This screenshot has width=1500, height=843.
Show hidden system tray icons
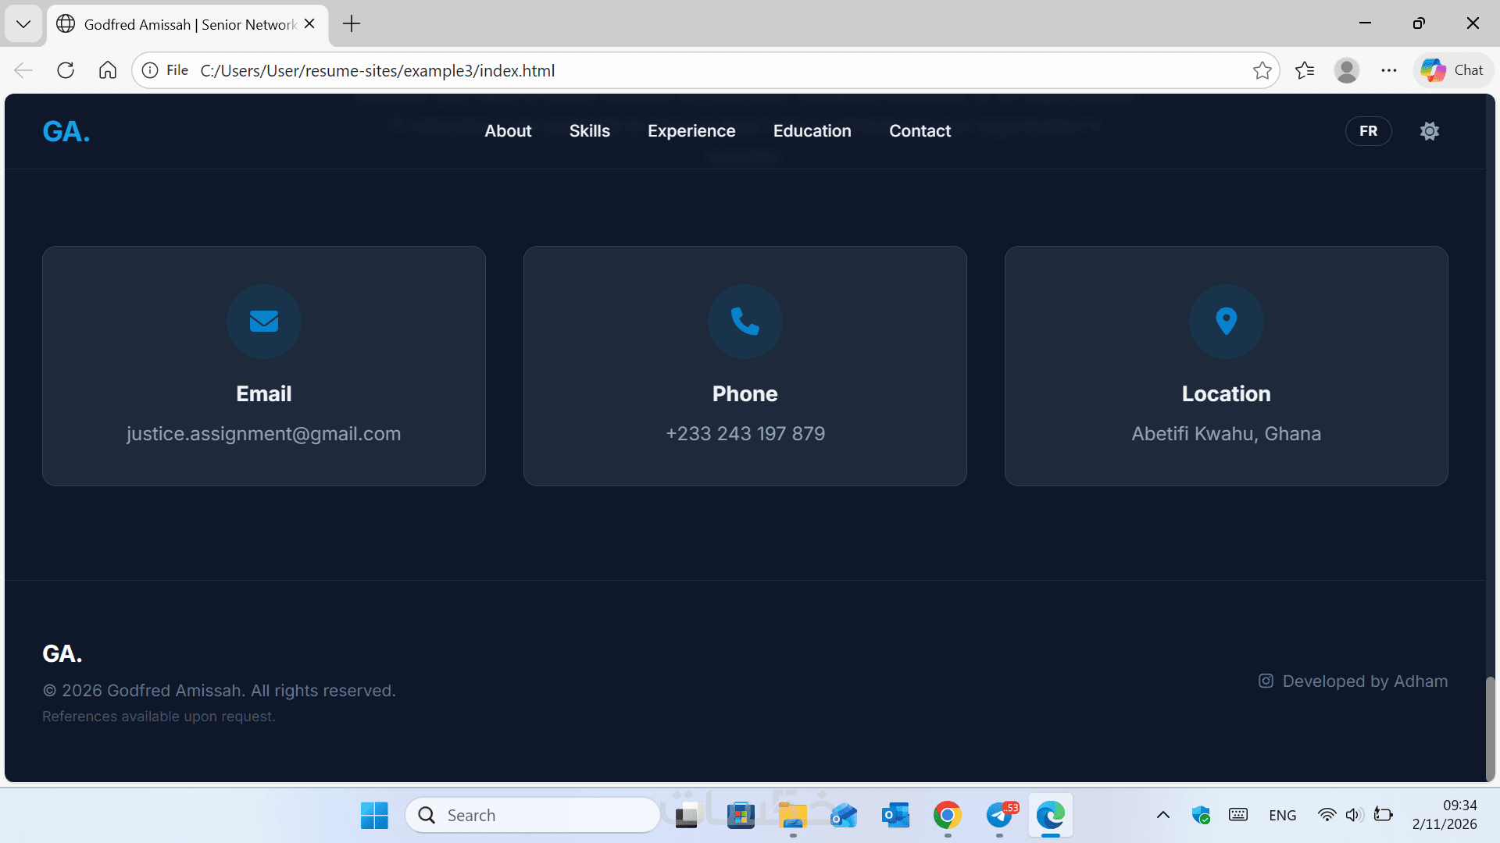(1162, 815)
